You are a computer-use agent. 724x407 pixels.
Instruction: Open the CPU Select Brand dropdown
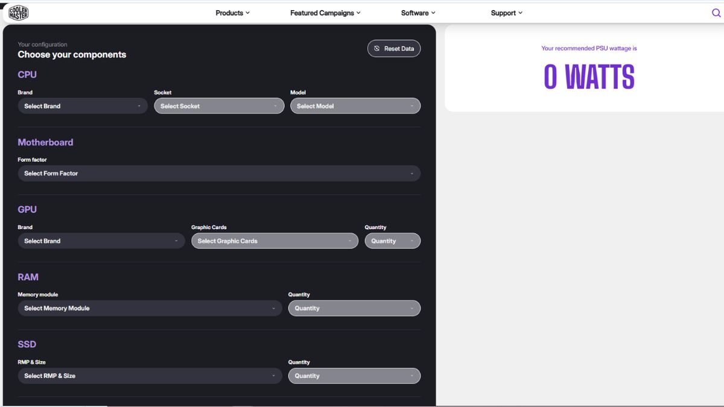click(x=83, y=106)
